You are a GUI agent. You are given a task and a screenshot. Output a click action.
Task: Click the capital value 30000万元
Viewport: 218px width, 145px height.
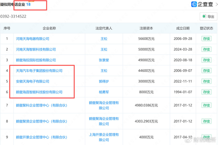coord(146,81)
